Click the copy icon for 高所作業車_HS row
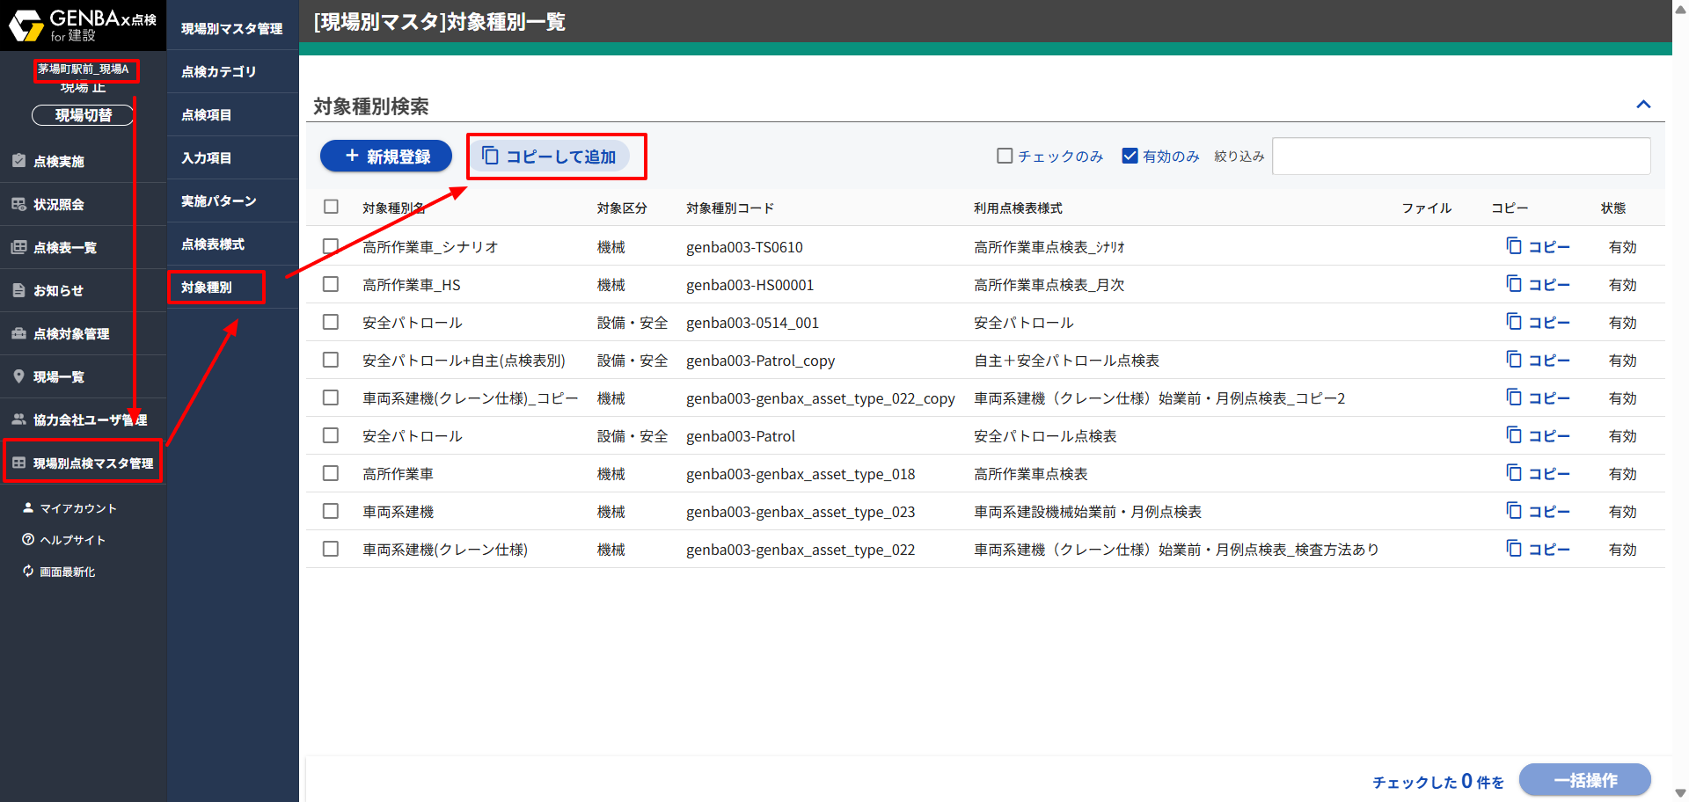The height and width of the screenshot is (802, 1689). [x=1514, y=284]
